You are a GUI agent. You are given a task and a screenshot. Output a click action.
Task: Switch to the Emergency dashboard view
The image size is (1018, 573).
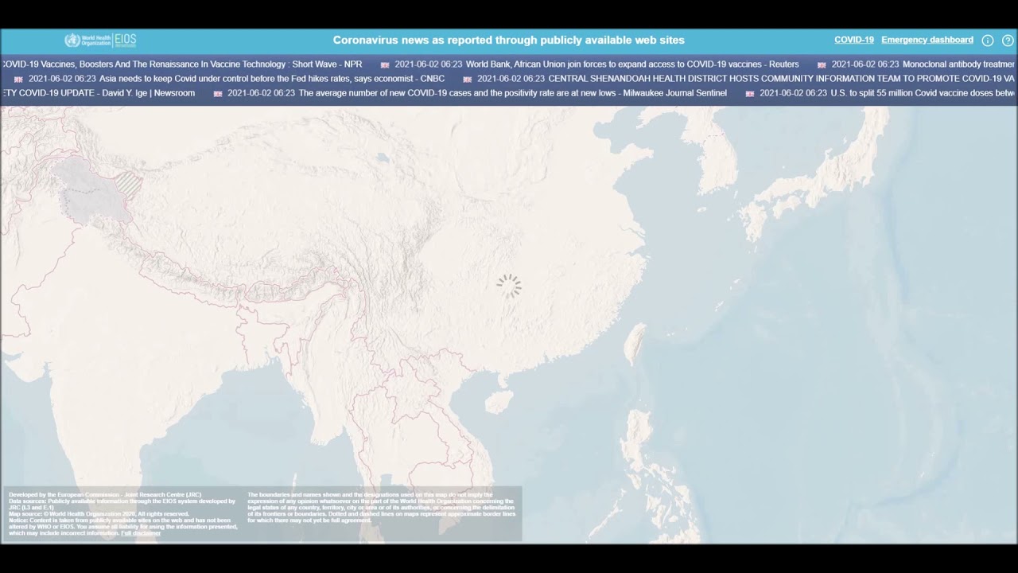pos(927,40)
